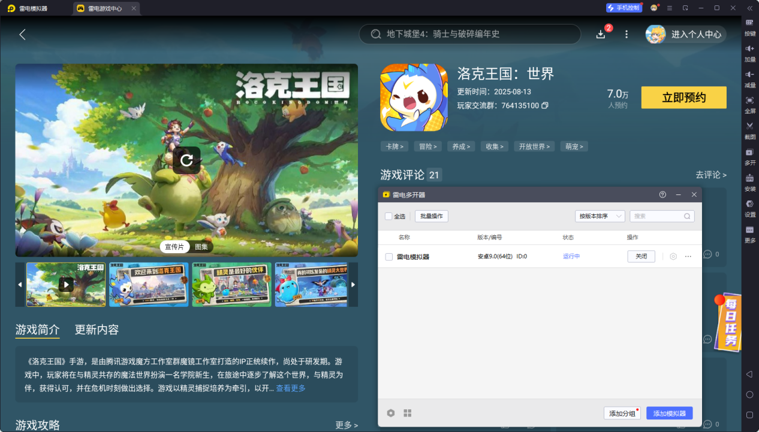Viewport: 759px width, 432px height.
Task: Open the 按键 keymap tool in sidebar
Action: (749, 28)
